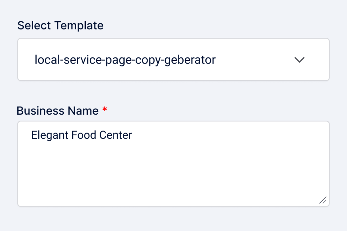Click the Business Name label
Screen dimensions: 347x231
[58, 111]
